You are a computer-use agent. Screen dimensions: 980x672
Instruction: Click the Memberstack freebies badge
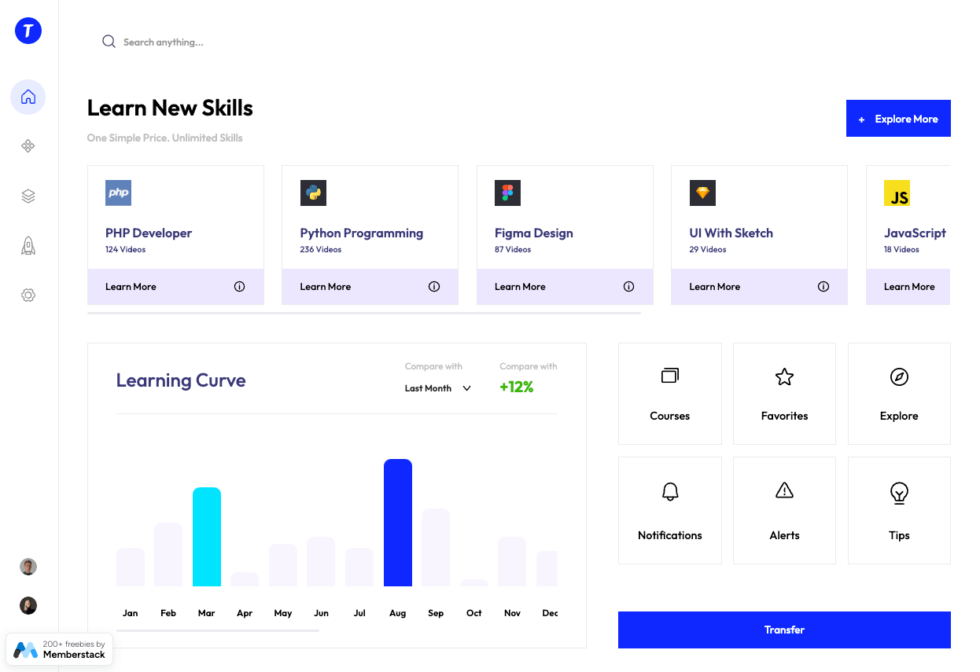coord(59,648)
